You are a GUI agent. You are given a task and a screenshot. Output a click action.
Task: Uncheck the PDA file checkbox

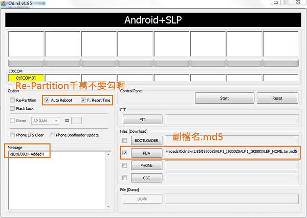(x=124, y=153)
